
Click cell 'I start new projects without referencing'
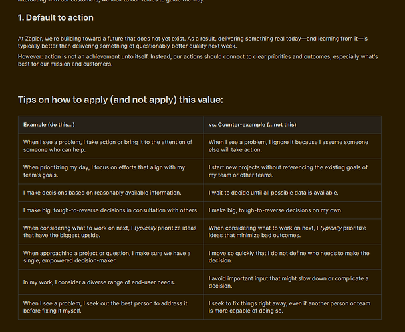(x=293, y=171)
